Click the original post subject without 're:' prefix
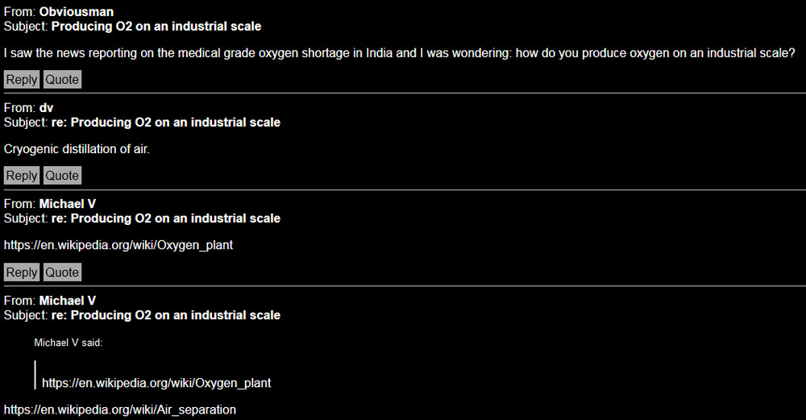Screen dimensions: 806x420 pyautogui.click(x=156, y=26)
